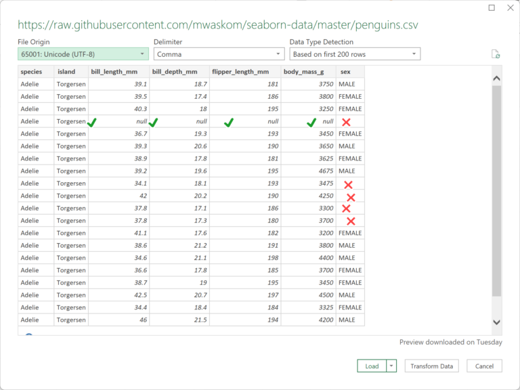This screenshot has height=390, width=520.
Task: Click bill length cell 36.7
Action: click(118, 133)
